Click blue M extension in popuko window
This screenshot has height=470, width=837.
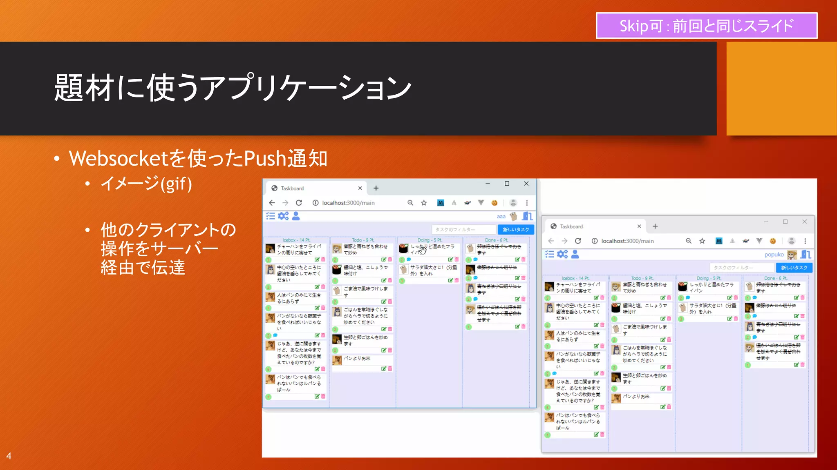pyautogui.click(x=719, y=241)
